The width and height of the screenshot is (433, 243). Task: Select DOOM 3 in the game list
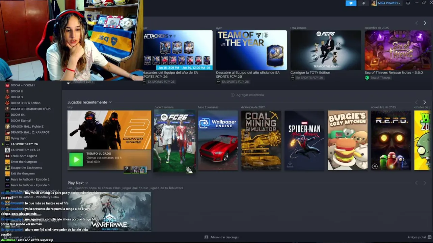point(17,97)
